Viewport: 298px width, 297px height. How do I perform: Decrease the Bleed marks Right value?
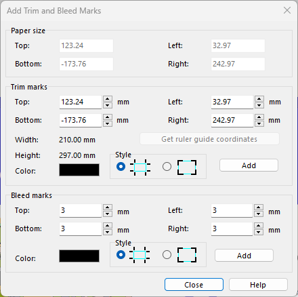259,232
